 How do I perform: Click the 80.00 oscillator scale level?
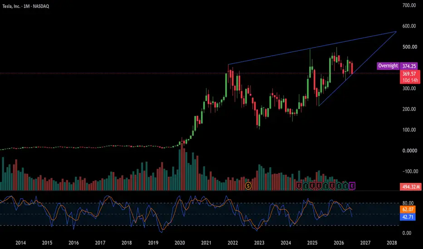[408, 203]
